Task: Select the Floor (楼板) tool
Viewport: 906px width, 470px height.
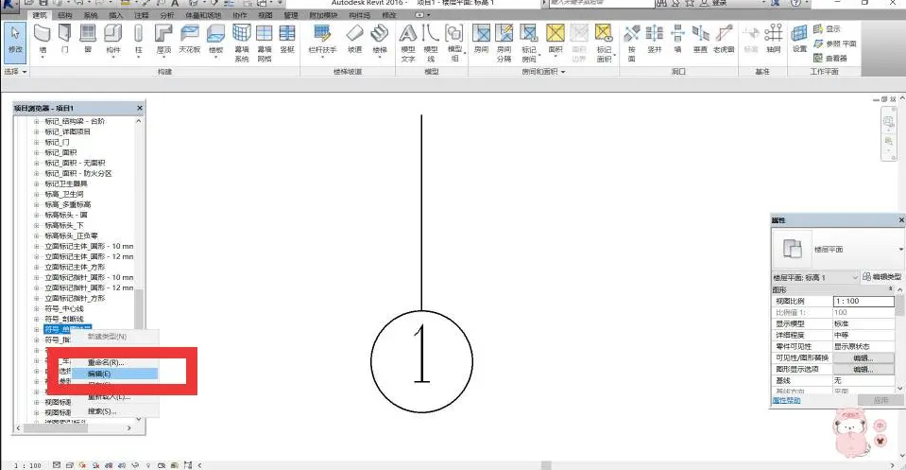Action: coord(215,40)
